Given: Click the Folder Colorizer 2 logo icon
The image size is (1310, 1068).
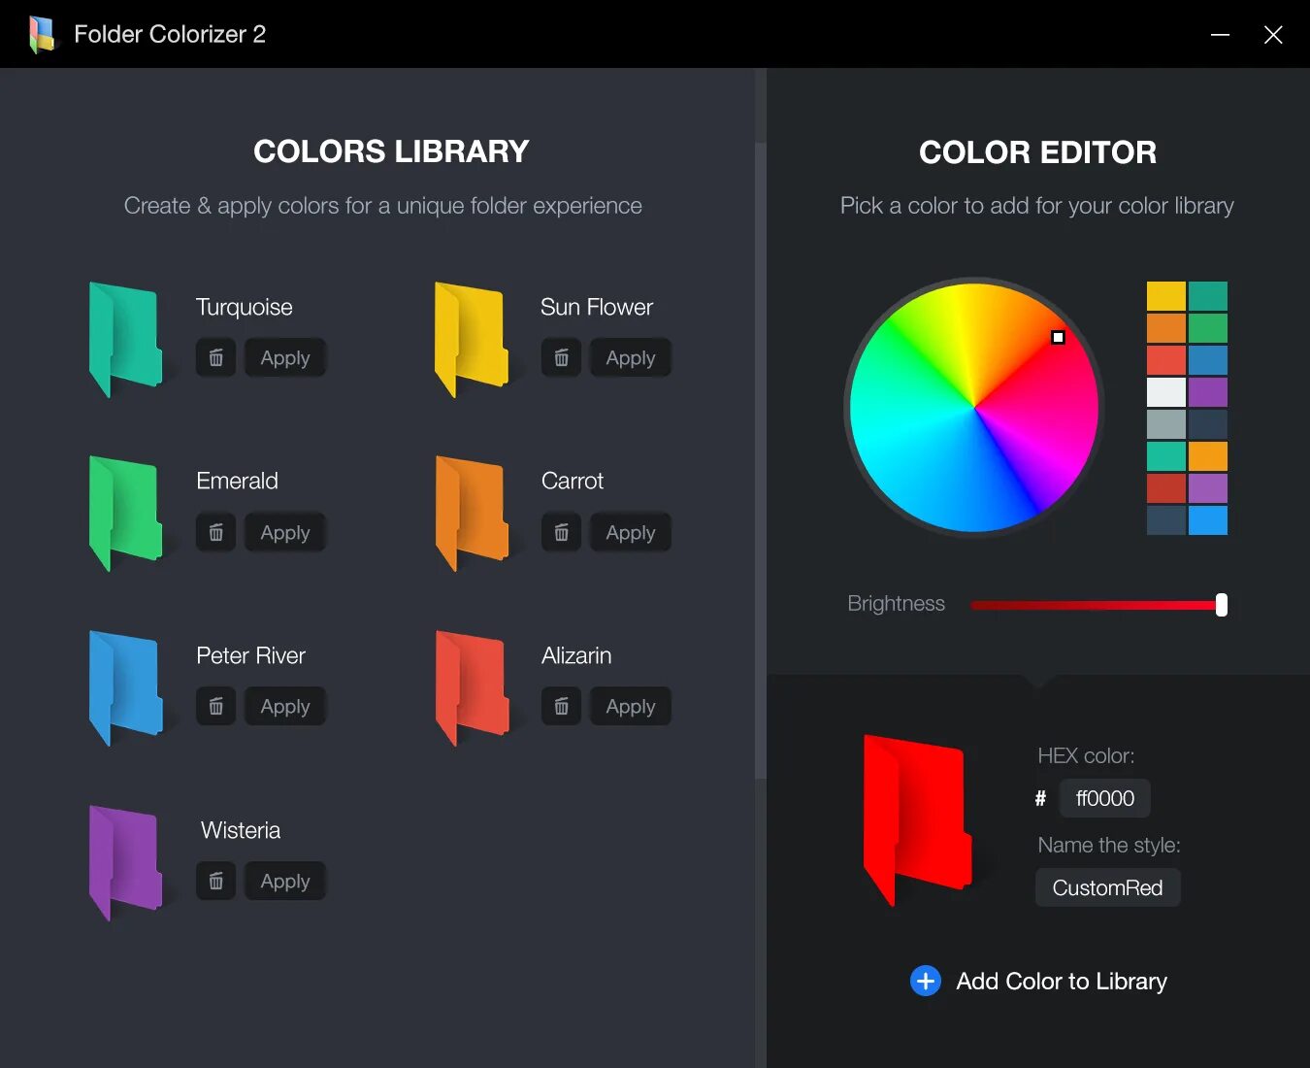Looking at the screenshot, I should [x=41, y=33].
